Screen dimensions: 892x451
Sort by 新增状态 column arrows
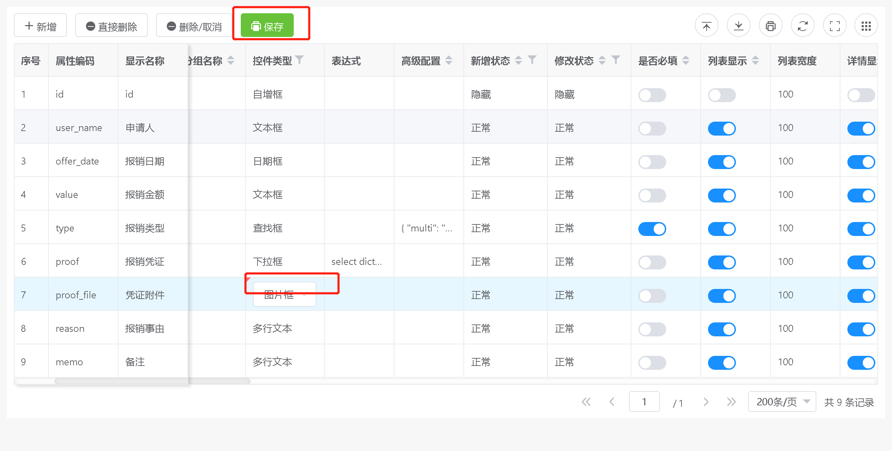tap(518, 60)
